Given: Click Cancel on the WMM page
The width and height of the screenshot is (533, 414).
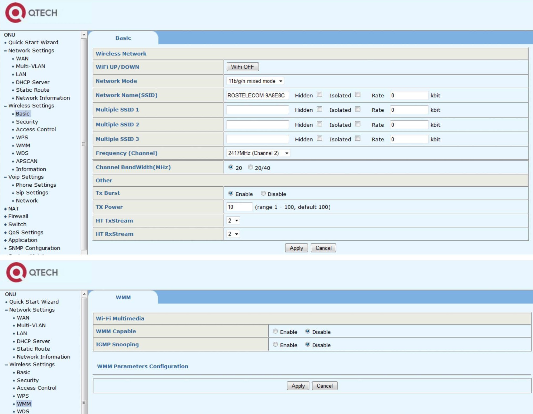Looking at the screenshot, I should pos(325,386).
